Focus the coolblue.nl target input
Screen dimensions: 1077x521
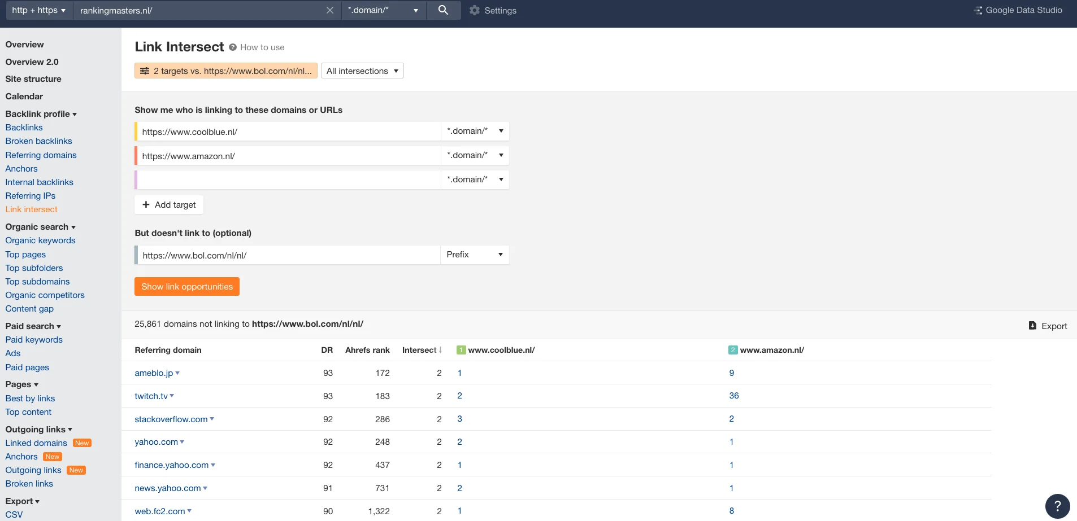click(289, 131)
